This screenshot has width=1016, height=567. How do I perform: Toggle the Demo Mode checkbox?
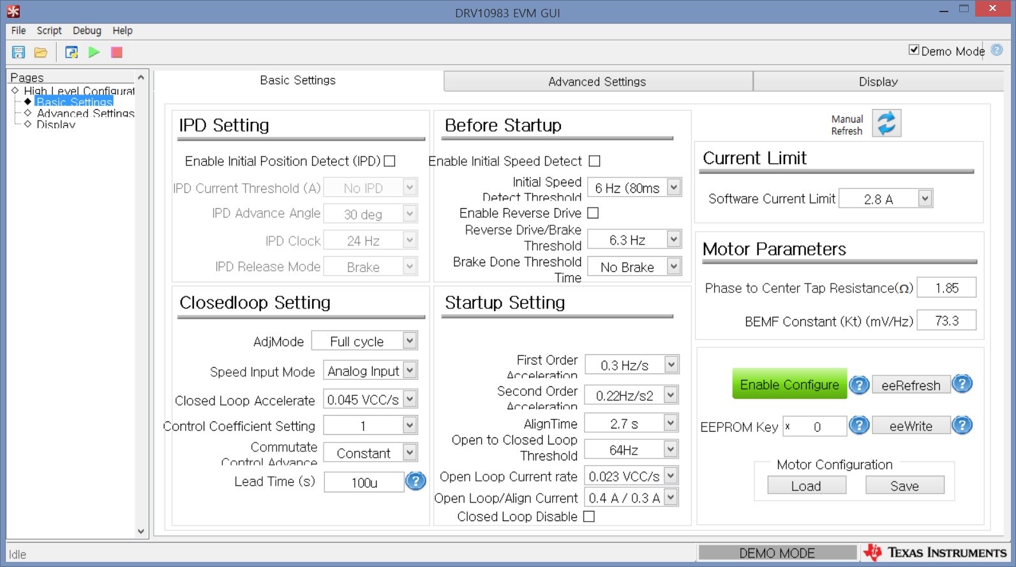point(914,50)
